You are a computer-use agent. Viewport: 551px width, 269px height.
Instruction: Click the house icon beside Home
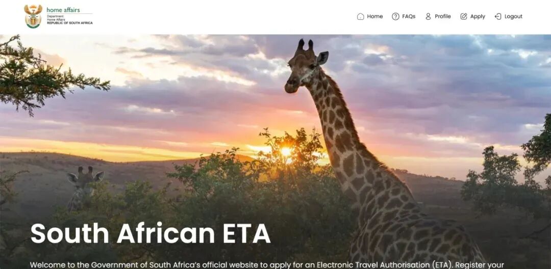pos(360,16)
